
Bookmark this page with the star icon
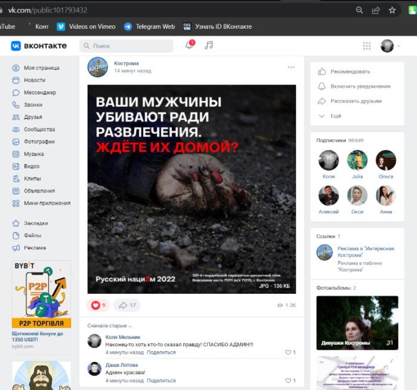392,10
